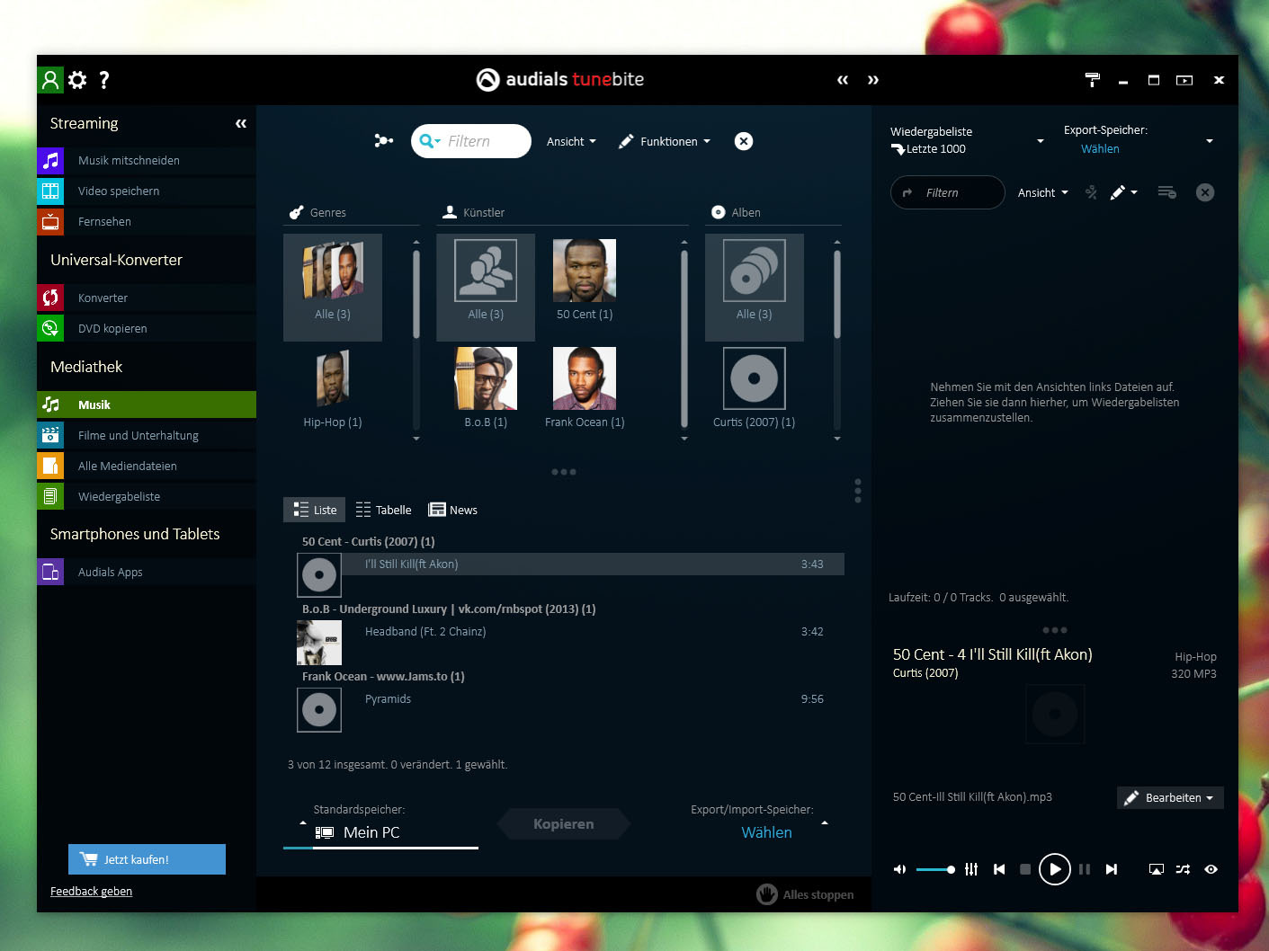Select Musik in Mediathek
This screenshot has height=951, width=1269.
click(147, 405)
